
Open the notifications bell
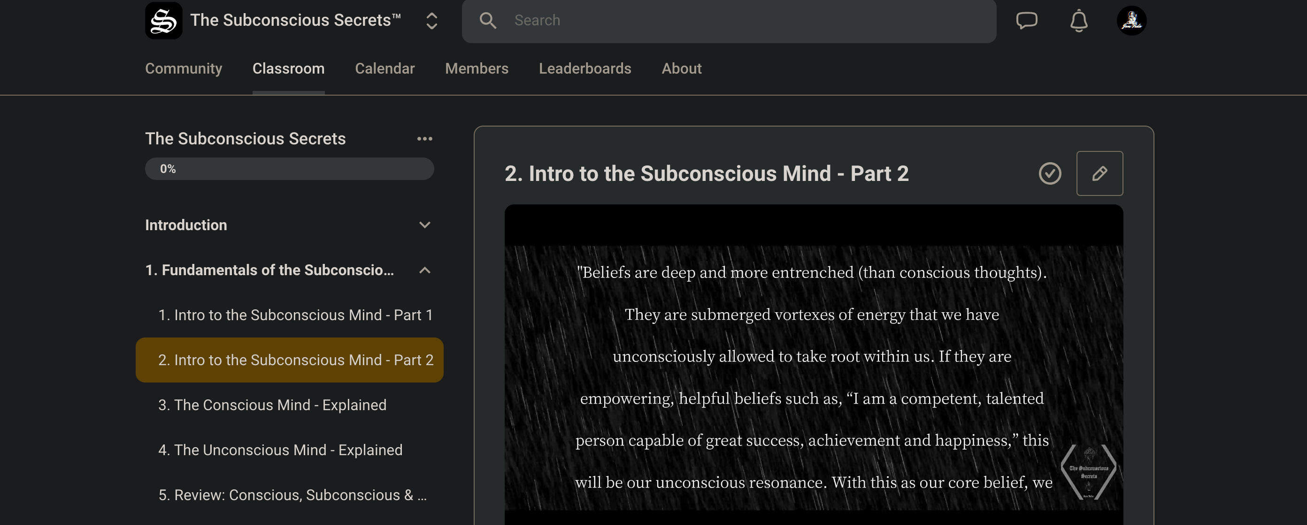pyautogui.click(x=1078, y=21)
